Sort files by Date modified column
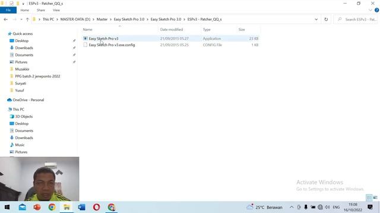Image resolution: width=380 pixels, height=213 pixels. coord(172,30)
